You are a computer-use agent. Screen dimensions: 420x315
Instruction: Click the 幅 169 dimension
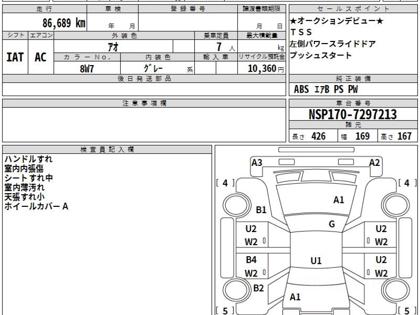pyautogui.click(x=355, y=136)
